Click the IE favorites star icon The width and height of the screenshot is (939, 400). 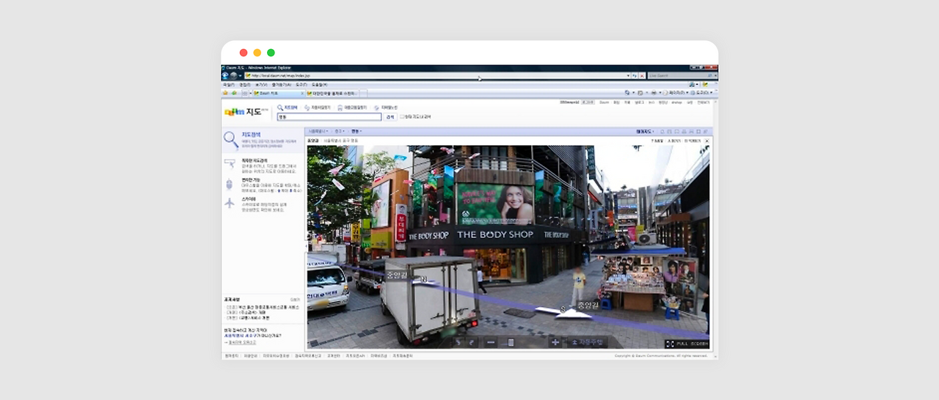tap(226, 93)
